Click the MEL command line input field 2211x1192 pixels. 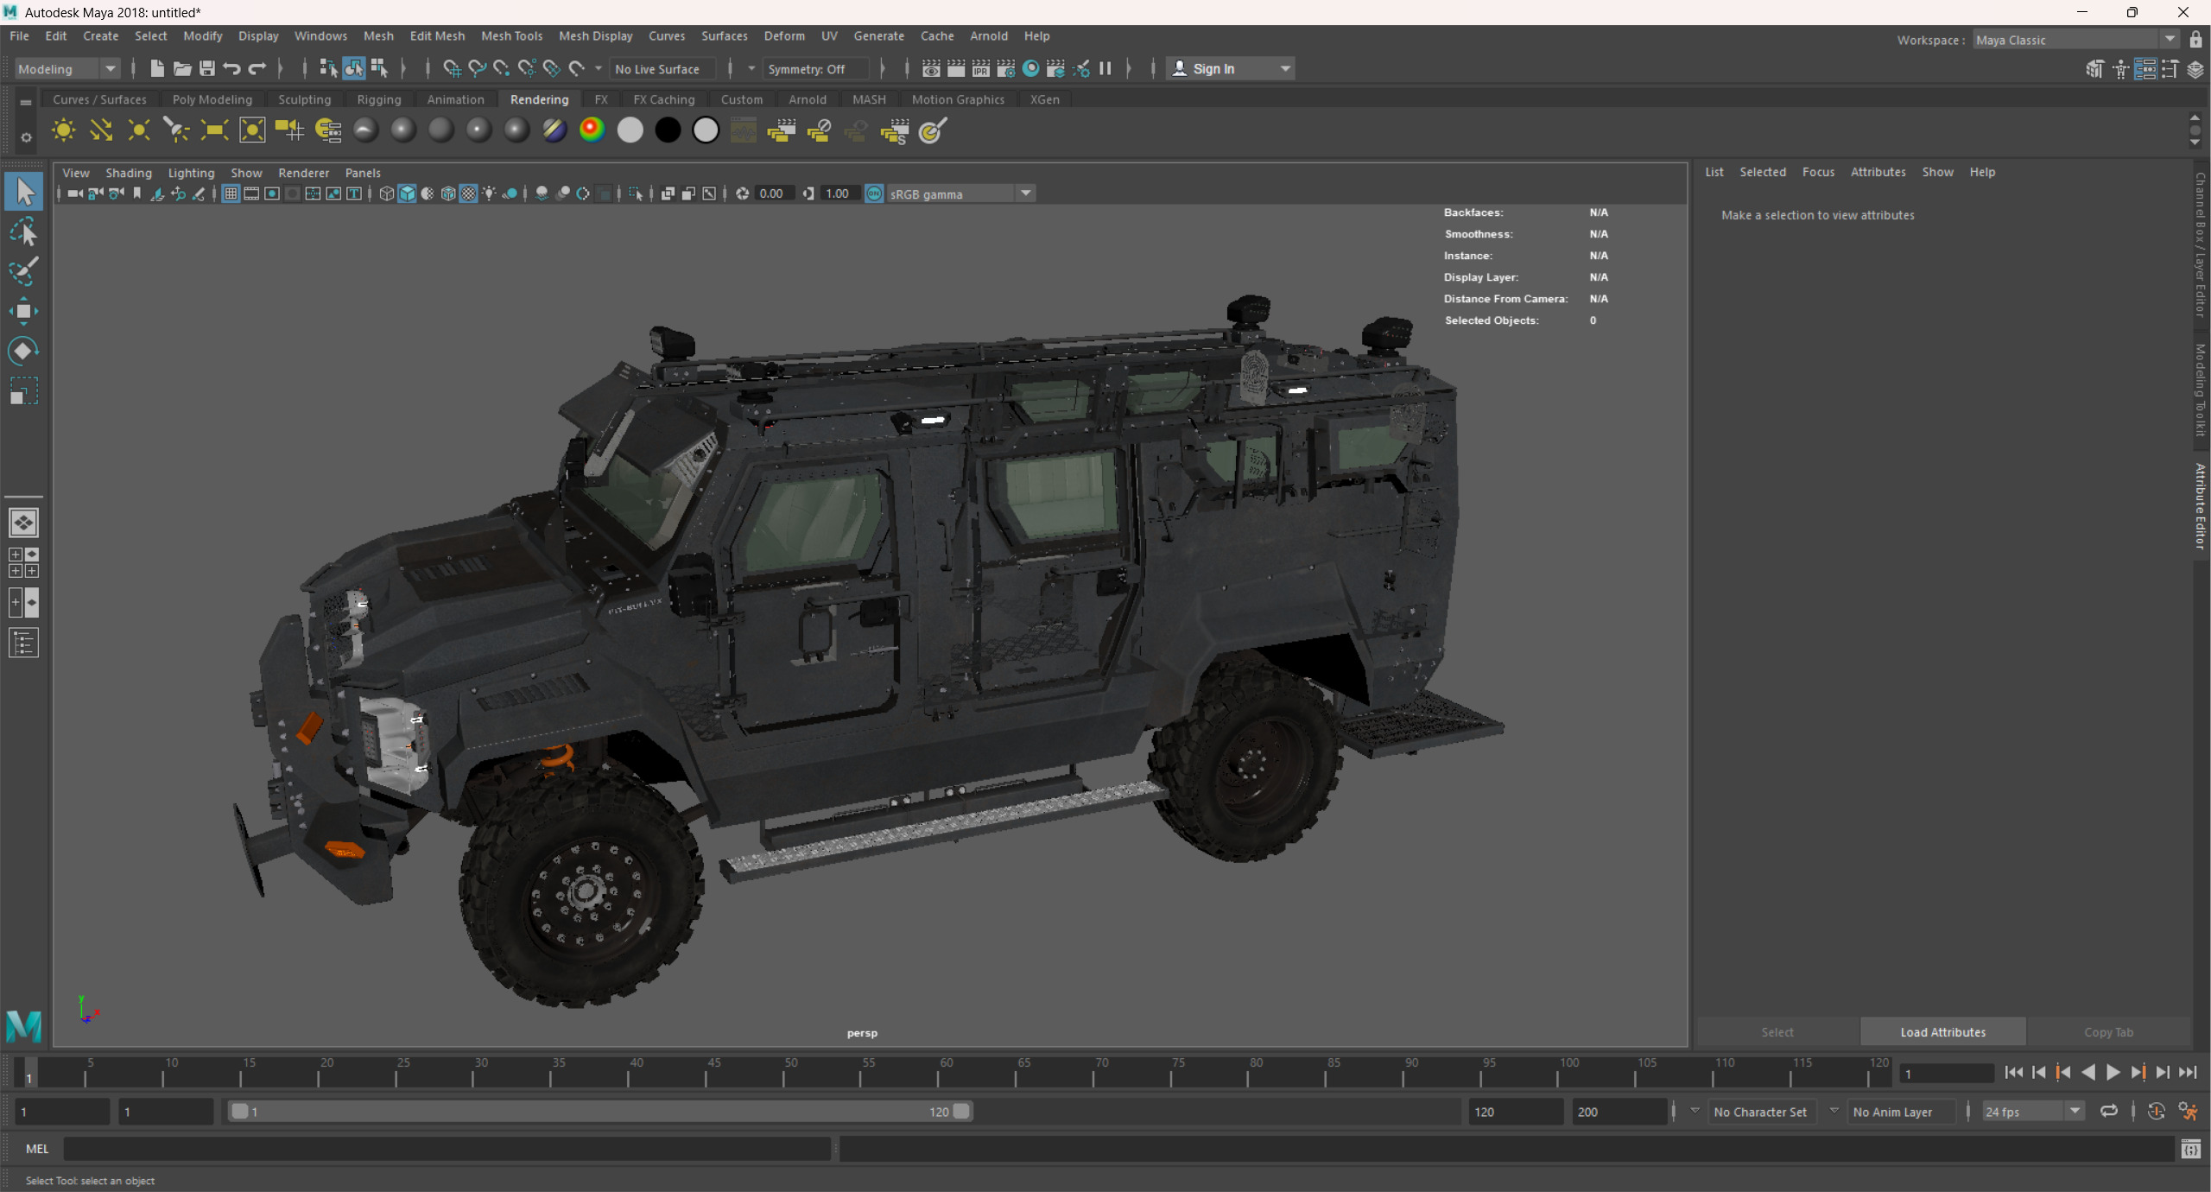(x=447, y=1149)
